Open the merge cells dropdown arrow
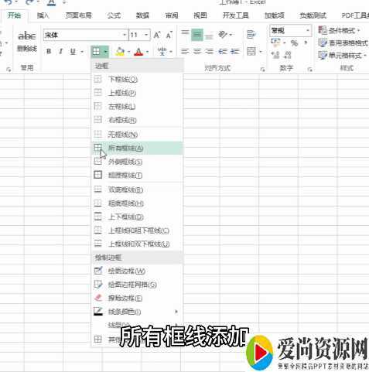This screenshot has height=372, width=369. 261,52
